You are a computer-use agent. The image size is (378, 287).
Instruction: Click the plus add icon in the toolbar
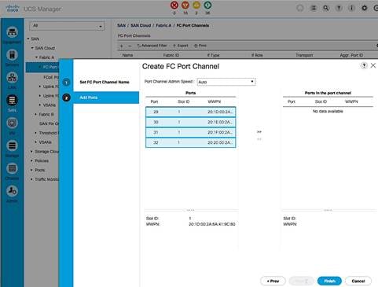(x=121, y=46)
